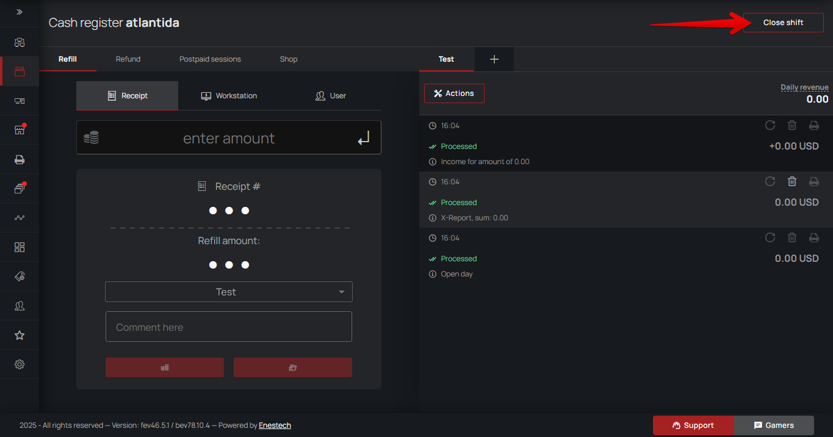
Task: Select the User refill mode
Action: point(330,96)
